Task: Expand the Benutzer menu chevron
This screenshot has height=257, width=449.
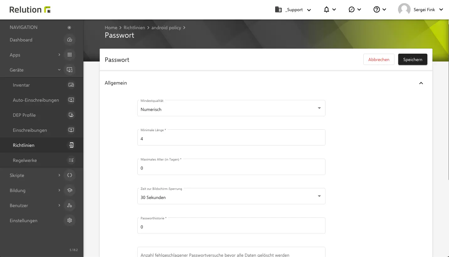Action: 59,206
